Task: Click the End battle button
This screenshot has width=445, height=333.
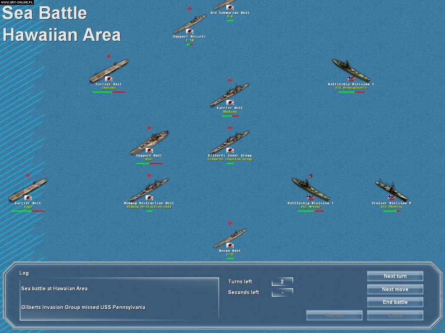Action: [395, 302]
